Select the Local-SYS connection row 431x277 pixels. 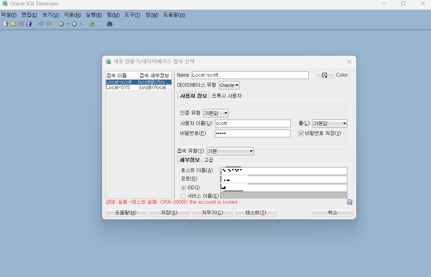click(138, 87)
